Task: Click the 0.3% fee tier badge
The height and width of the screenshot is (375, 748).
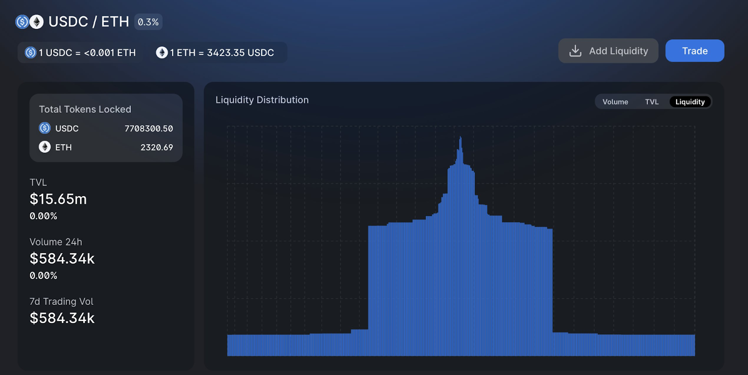Action: 148,22
